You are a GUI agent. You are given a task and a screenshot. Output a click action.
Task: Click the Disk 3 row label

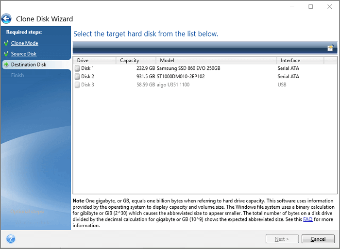click(87, 85)
